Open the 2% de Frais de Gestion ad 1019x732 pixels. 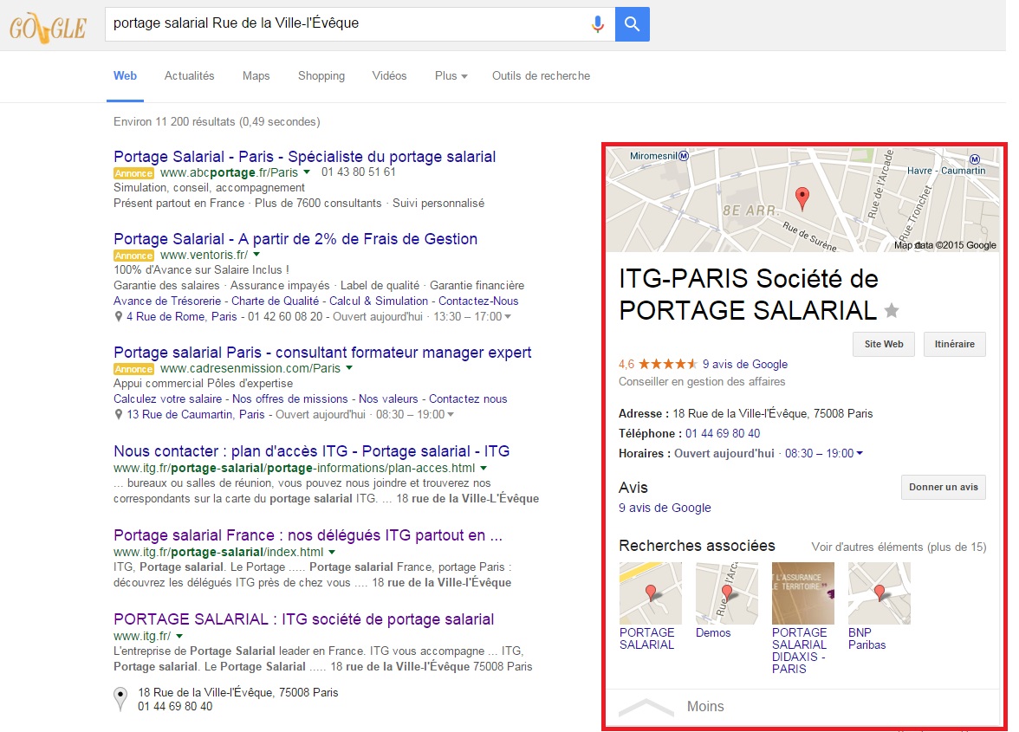point(295,239)
